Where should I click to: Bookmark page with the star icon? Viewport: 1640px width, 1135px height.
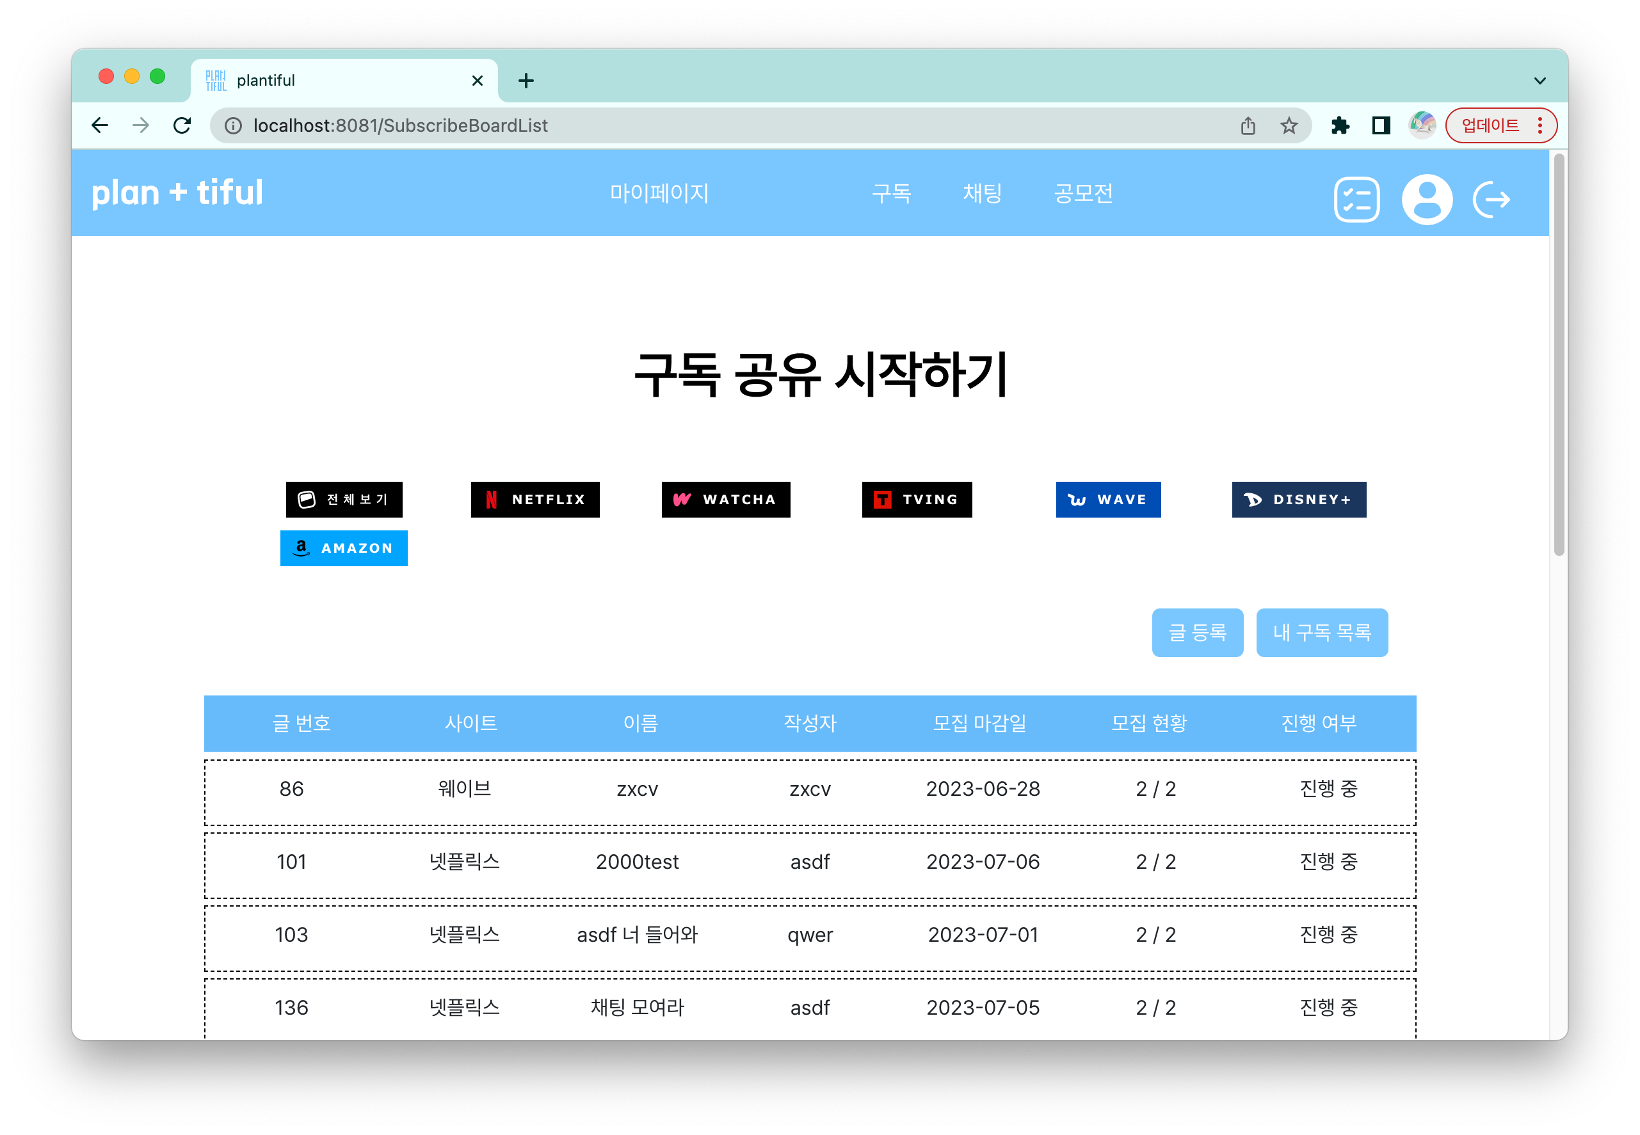coord(1289,126)
